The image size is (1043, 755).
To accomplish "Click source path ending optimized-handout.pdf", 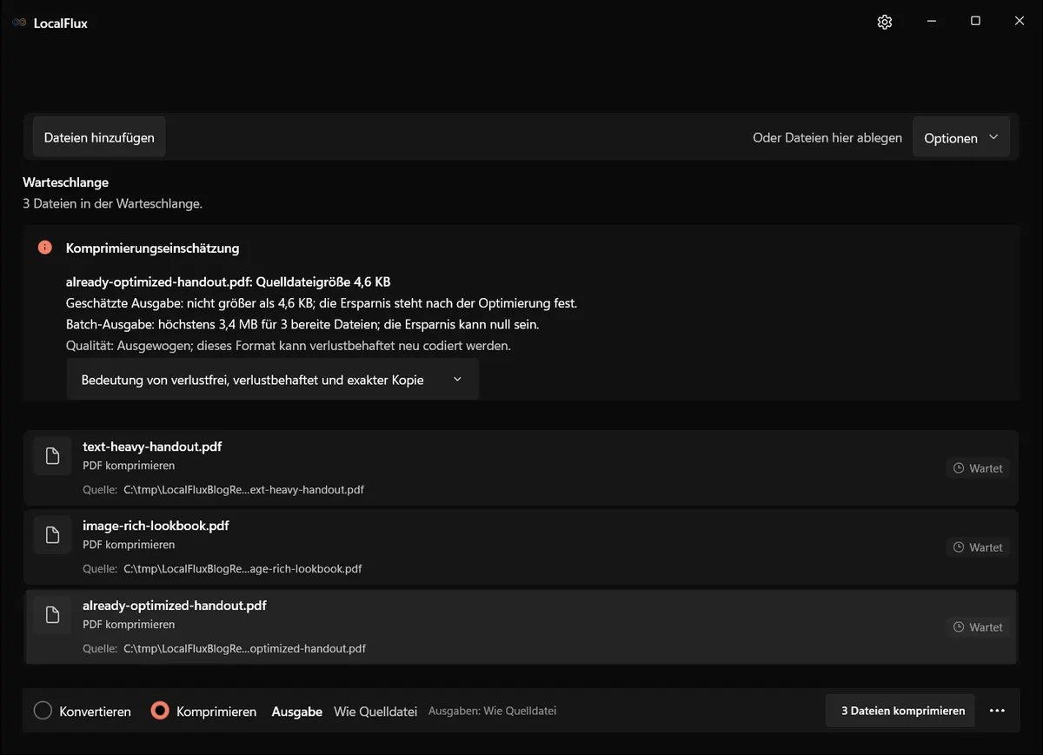I will pos(244,649).
